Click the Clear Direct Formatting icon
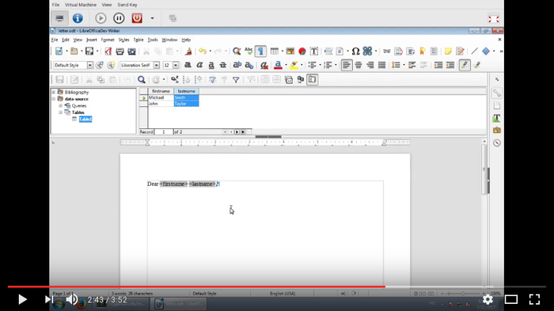554x311 pixels. point(264,66)
